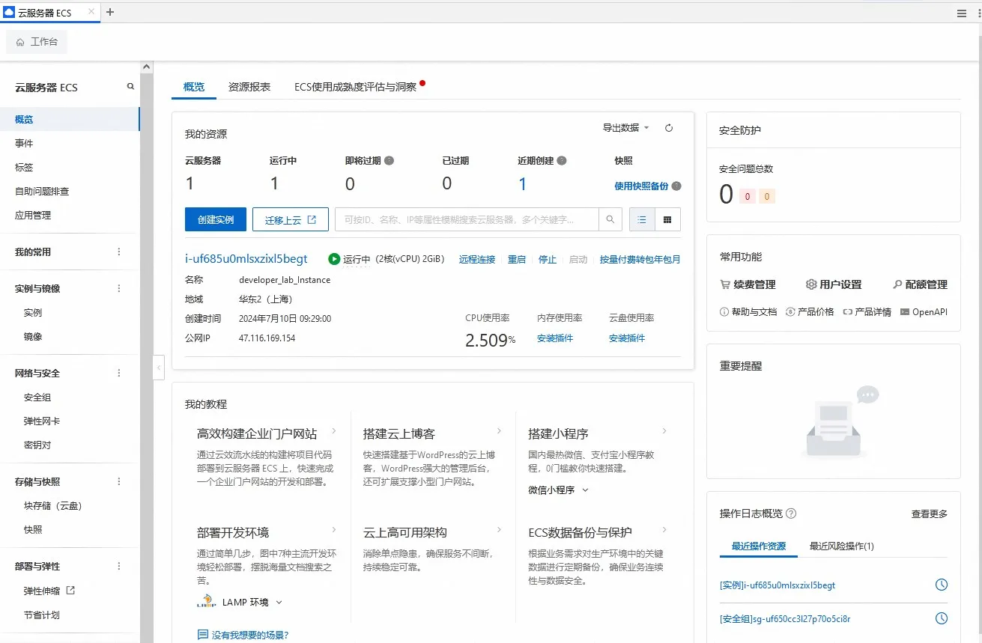Switch to the 资源报表 tab
Screen dimensions: 982x643
249,87
